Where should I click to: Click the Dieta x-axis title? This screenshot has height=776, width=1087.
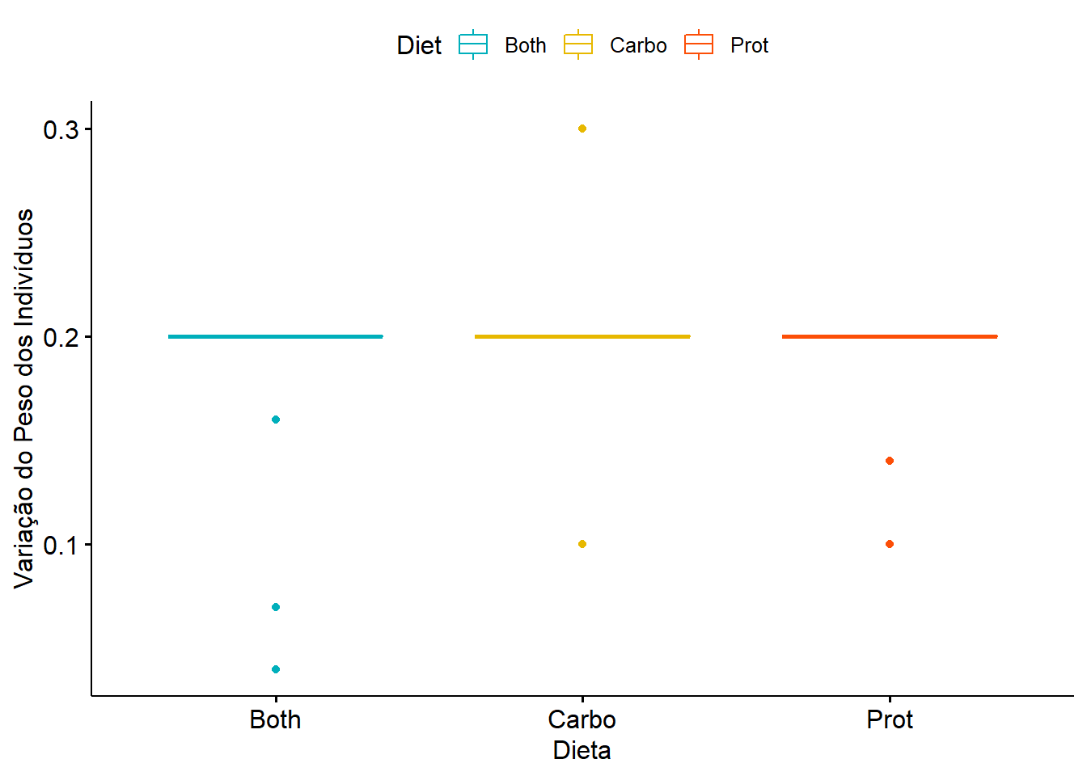(582, 750)
